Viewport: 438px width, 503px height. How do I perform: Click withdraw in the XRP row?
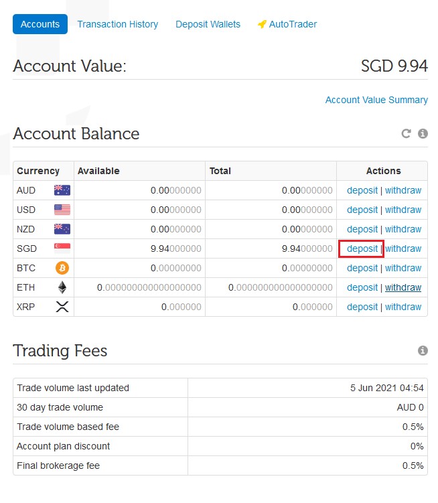[403, 307]
